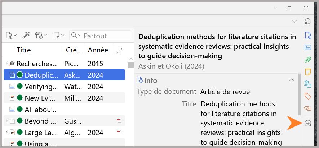
Task: Click the Info section heading
Action: 151,80
